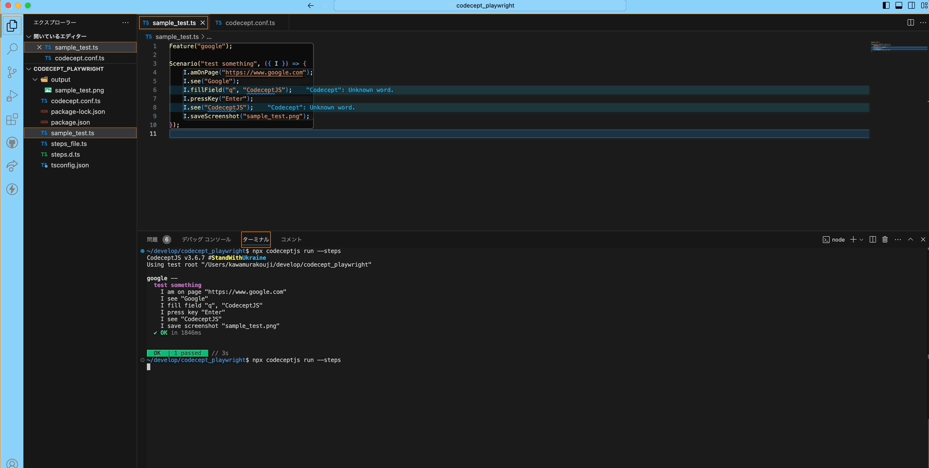Open the Extensions view icon
Image resolution: width=929 pixels, height=468 pixels.
[x=12, y=119]
